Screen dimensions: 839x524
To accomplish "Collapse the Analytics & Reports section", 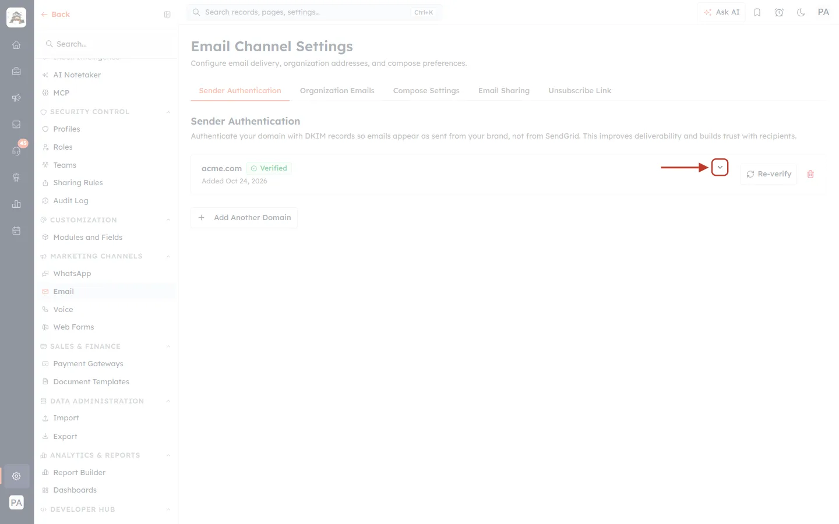I will [168, 455].
